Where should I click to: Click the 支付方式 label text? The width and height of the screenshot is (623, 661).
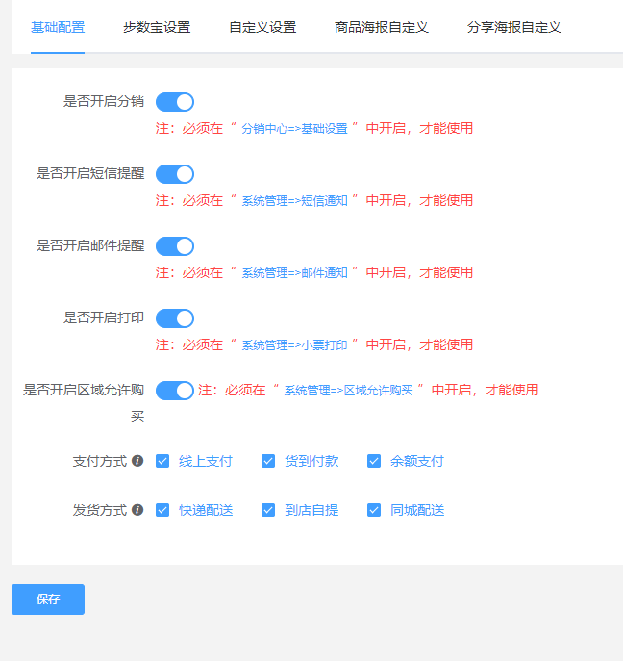[x=100, y=461]
